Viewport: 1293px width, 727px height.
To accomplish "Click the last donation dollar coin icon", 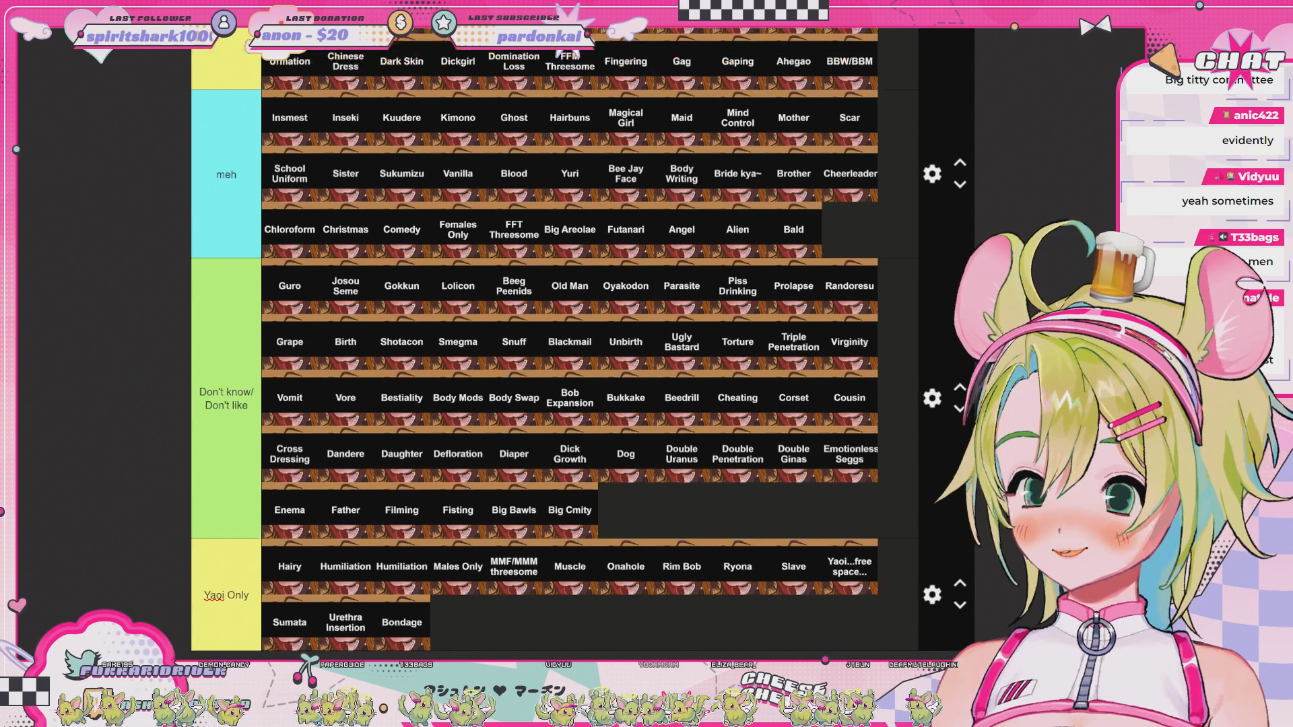I will [400, 23].
